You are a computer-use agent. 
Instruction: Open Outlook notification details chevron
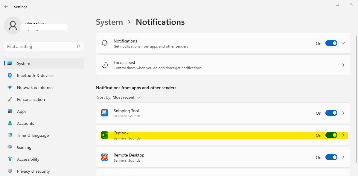point(343,135)
